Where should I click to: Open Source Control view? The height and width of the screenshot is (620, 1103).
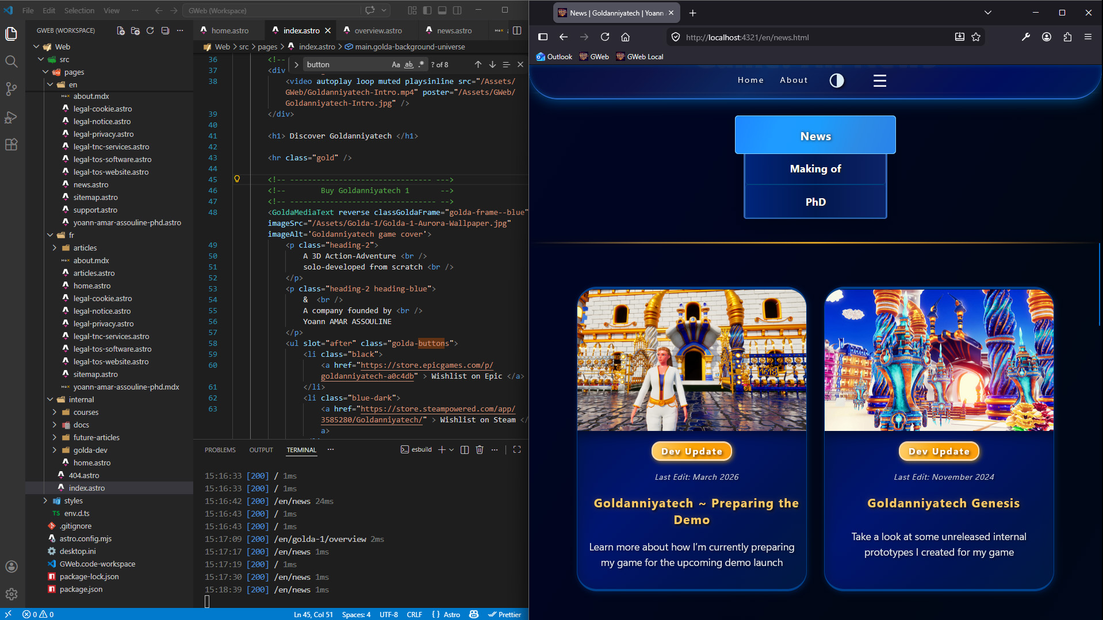point(12,89)
